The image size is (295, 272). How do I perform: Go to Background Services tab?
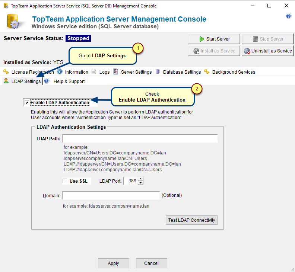[230, 72]
